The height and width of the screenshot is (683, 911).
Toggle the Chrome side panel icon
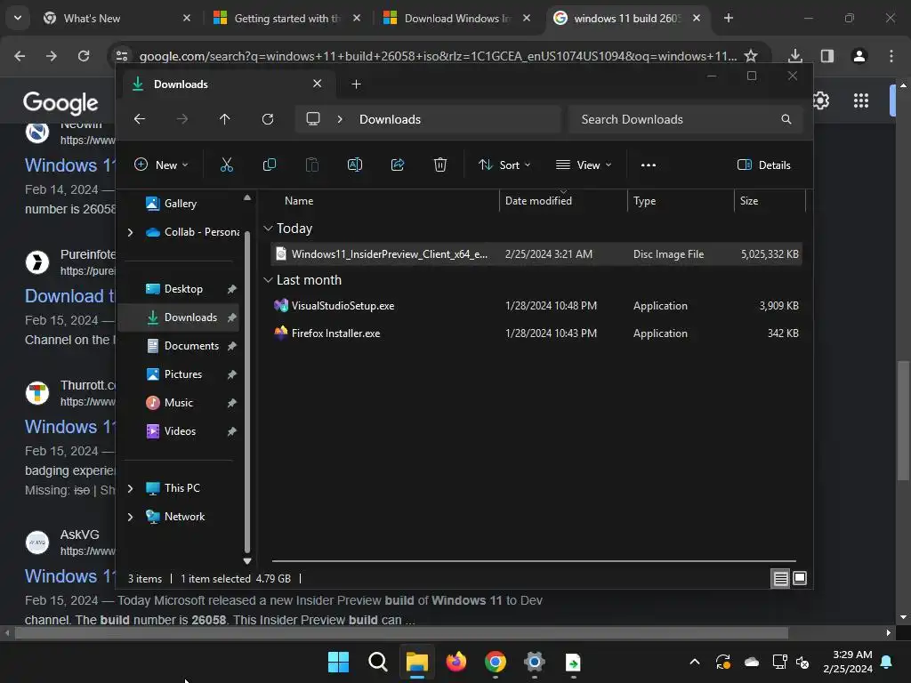pos(827,56)
